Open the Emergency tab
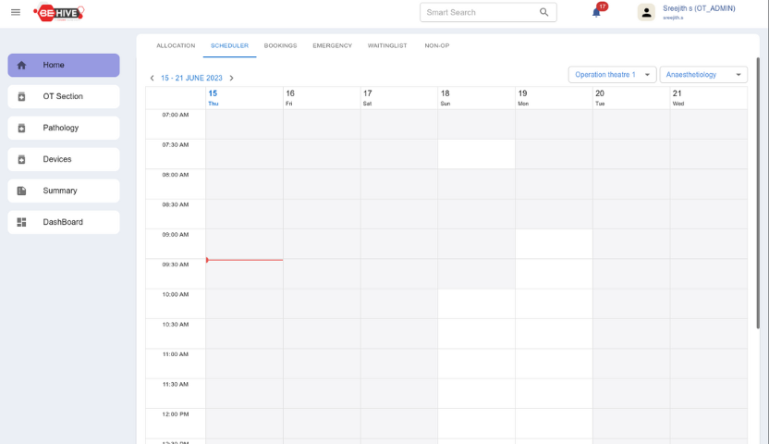Screen dimensions: 769x444 pyautogui.click(x=333, y=45)
